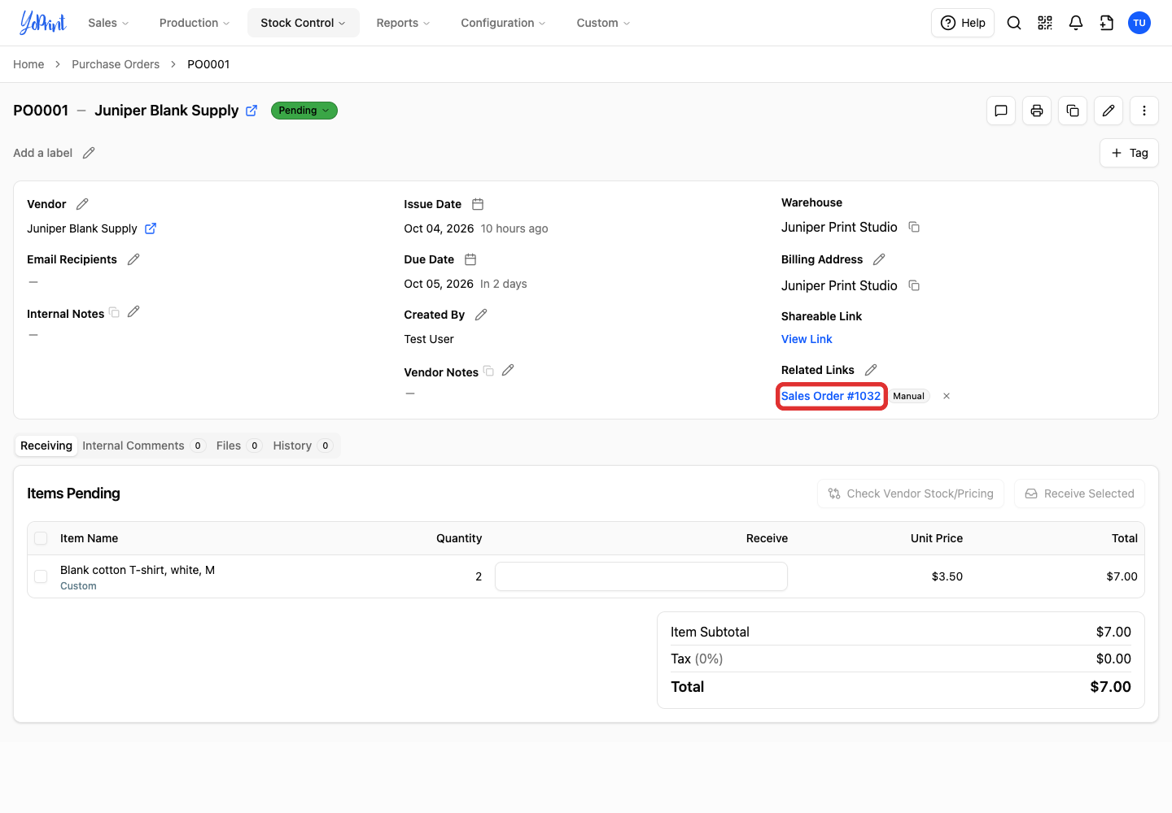Expand the Custom menu

[x=603, y=23]
